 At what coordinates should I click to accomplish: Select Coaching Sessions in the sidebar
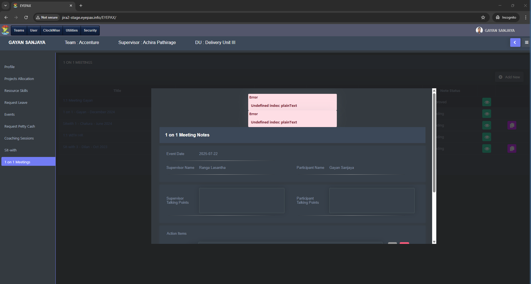(x=19, y=138)
